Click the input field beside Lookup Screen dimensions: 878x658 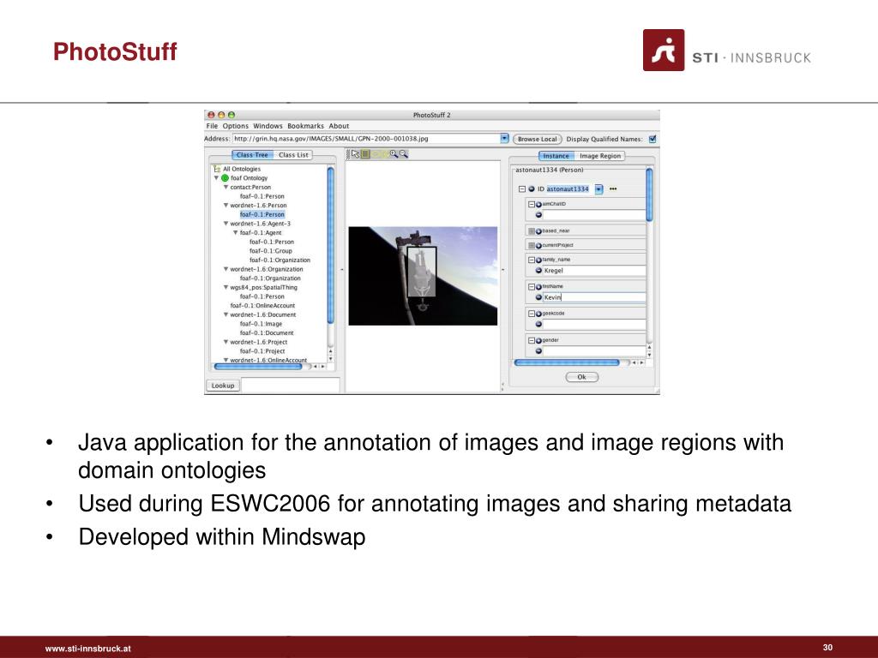290,385
